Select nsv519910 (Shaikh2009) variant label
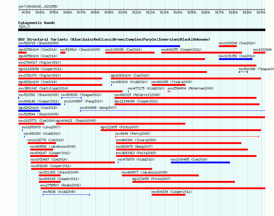The height and width of the screenshot is (216, 274). click(80, 50)
